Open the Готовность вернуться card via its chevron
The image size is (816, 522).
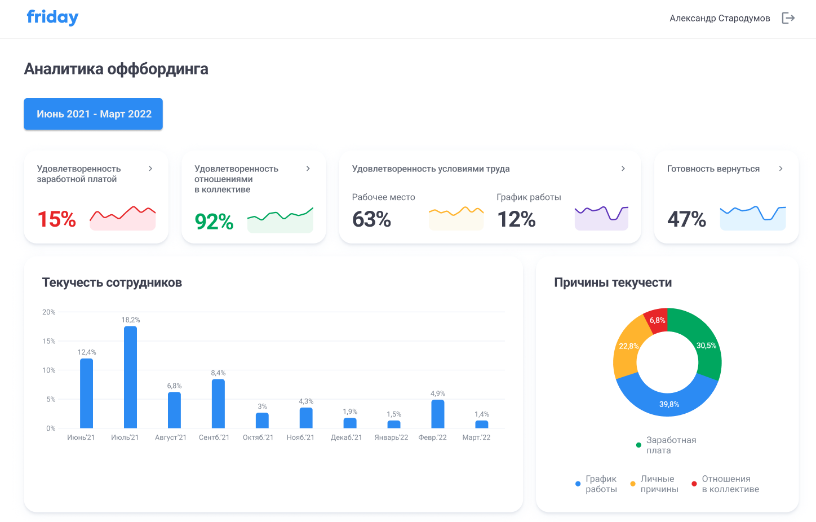click(x=780, y=168)
